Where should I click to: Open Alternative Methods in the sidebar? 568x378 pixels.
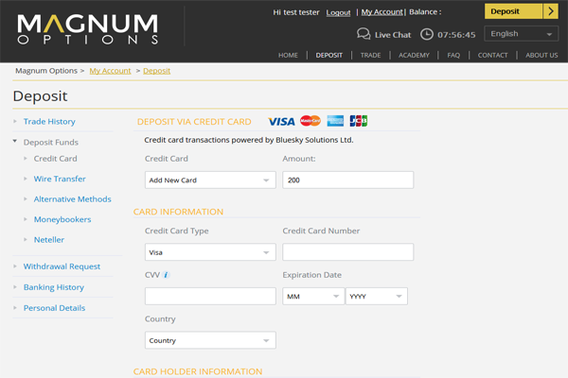click(73, 199)
